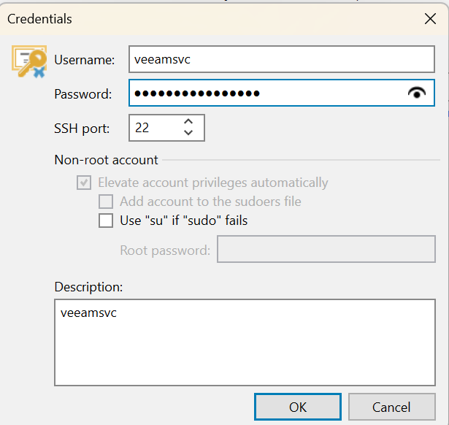The image size is (449, 425).
Task: Click the Credentials title bar text
Action: (x=39, y=19)
